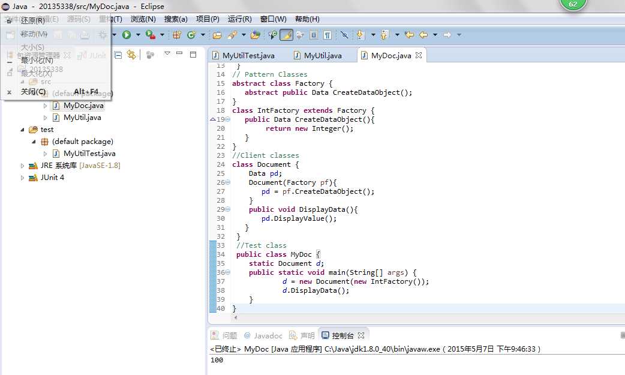Screen dimensions: 625x375
Task: Open the 问题 problems tab
Action: coord(224,335)
